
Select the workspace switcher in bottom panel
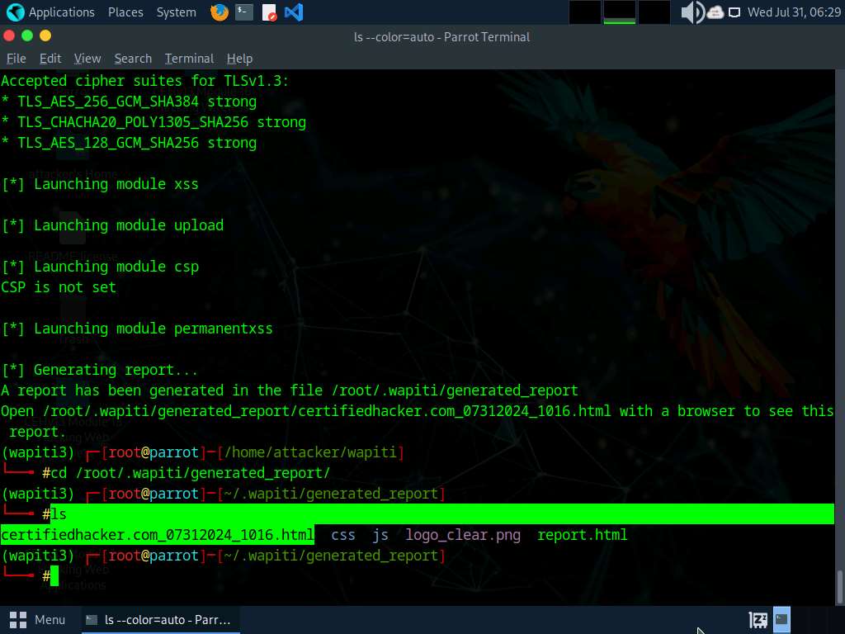(781, 619)
